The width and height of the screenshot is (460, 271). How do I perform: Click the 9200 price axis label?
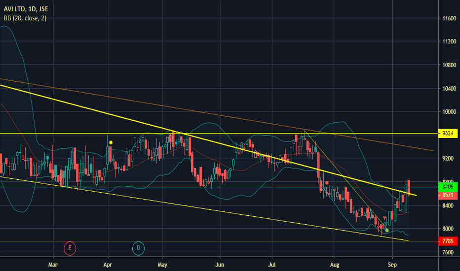pyautogui.click(x=448, y=159)
